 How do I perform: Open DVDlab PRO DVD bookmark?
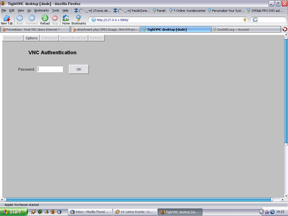coord(265,11)
